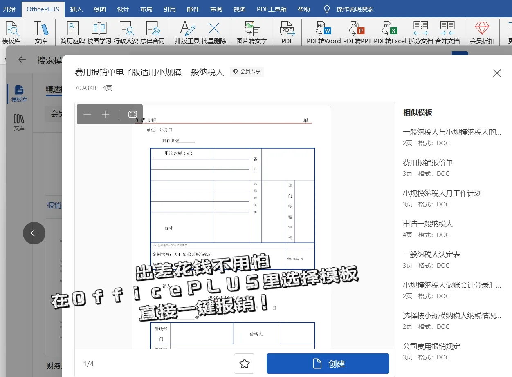The width and height of the screenshot is (512, 377).
Task: Open similar template 申请一般纳税人
Action: tap(428, 224)
